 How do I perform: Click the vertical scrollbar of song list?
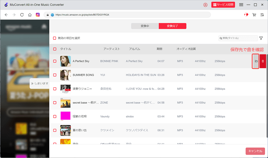coord(267,96)
